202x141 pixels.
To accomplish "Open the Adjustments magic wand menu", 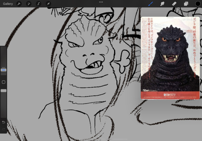I will (28, 4).
